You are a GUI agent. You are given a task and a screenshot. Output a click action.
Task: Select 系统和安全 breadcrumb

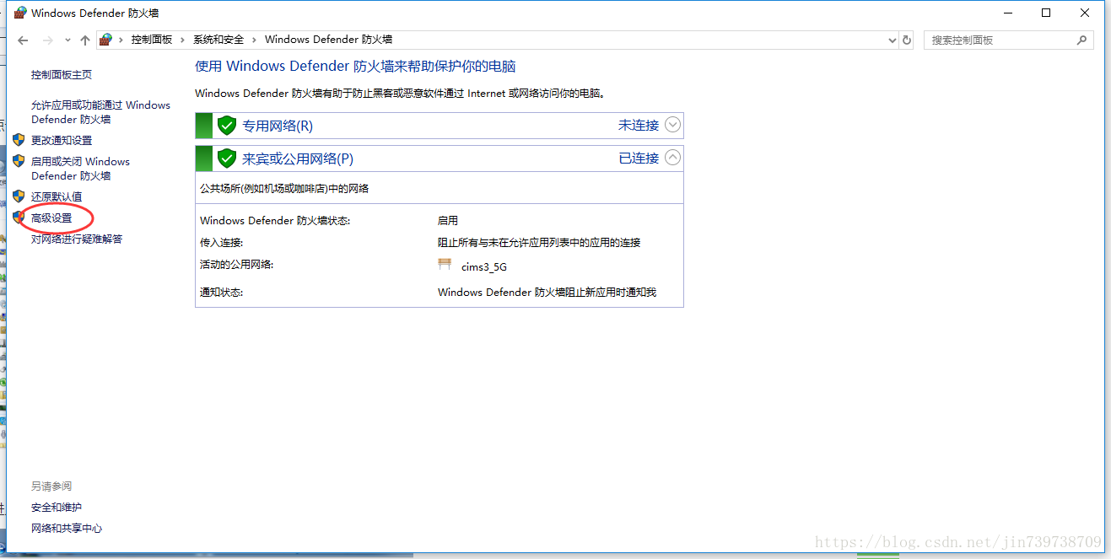218,40
